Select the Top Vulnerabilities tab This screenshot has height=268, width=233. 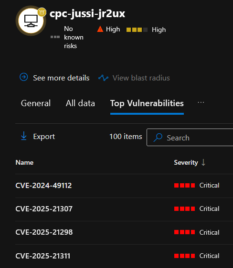tap(147, 103)
